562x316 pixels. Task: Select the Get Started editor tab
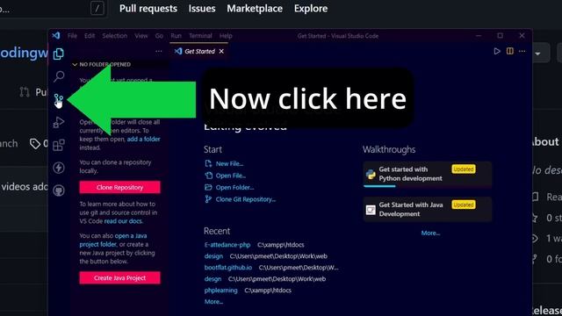tap(199, 51)
